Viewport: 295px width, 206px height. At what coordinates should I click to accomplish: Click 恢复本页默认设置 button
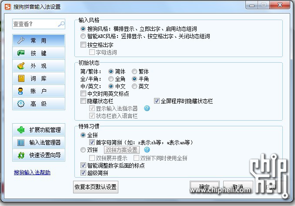coord(96,187)
